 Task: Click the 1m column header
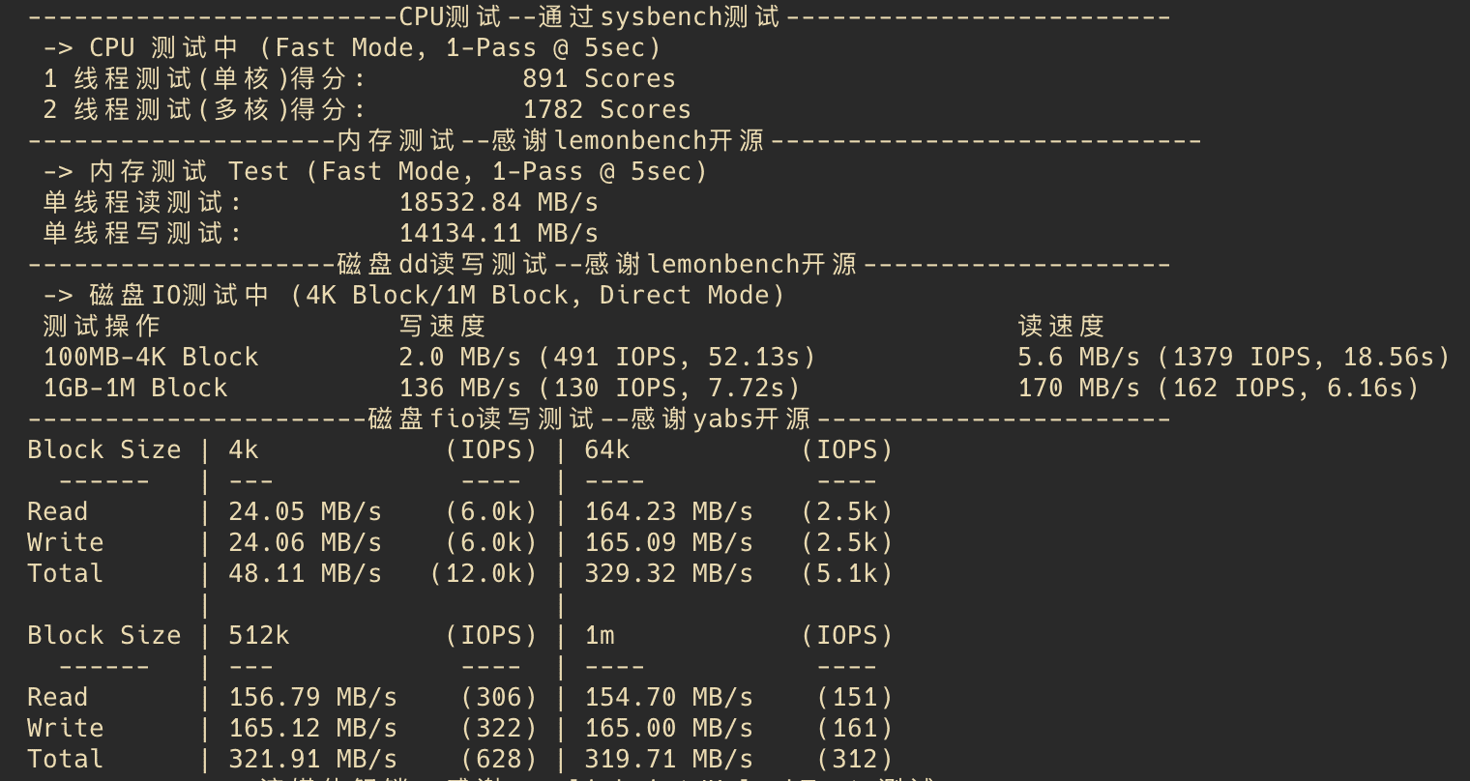tap(600, 635)
